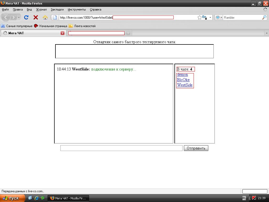The width and height of the screenshot is (269, 202).
Task: Go to the Home page icon
Action: (x=45, y=17)
